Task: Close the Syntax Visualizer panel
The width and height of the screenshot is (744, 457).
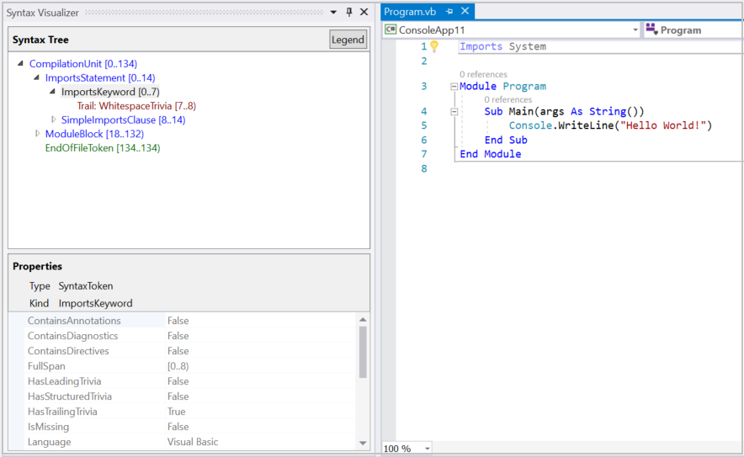Action: coord(364,12)
